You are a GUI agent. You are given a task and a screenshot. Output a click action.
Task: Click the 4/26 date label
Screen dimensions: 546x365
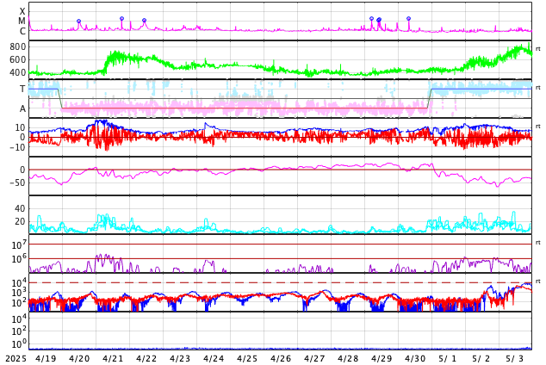click(281, 359)
